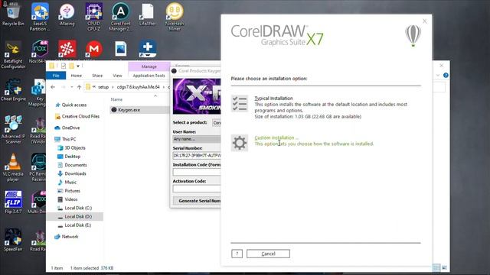Screen dimensions: 490x275
Task: Click the blue plus desktop icon
Action: (148, 49)
